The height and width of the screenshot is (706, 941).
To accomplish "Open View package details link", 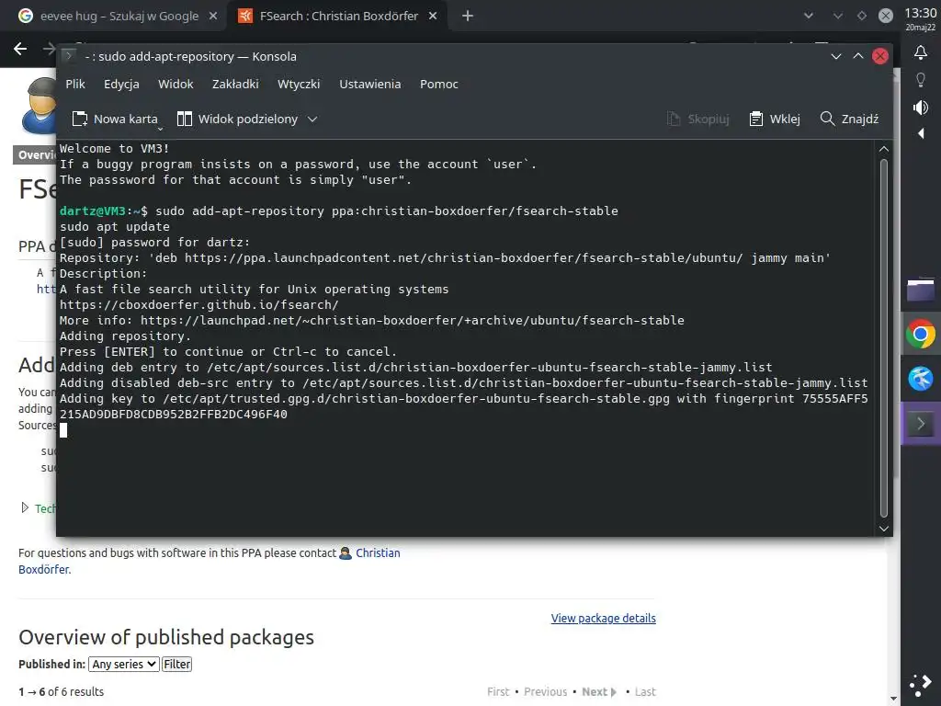I will pyautogui.click(x=603, y=618).
